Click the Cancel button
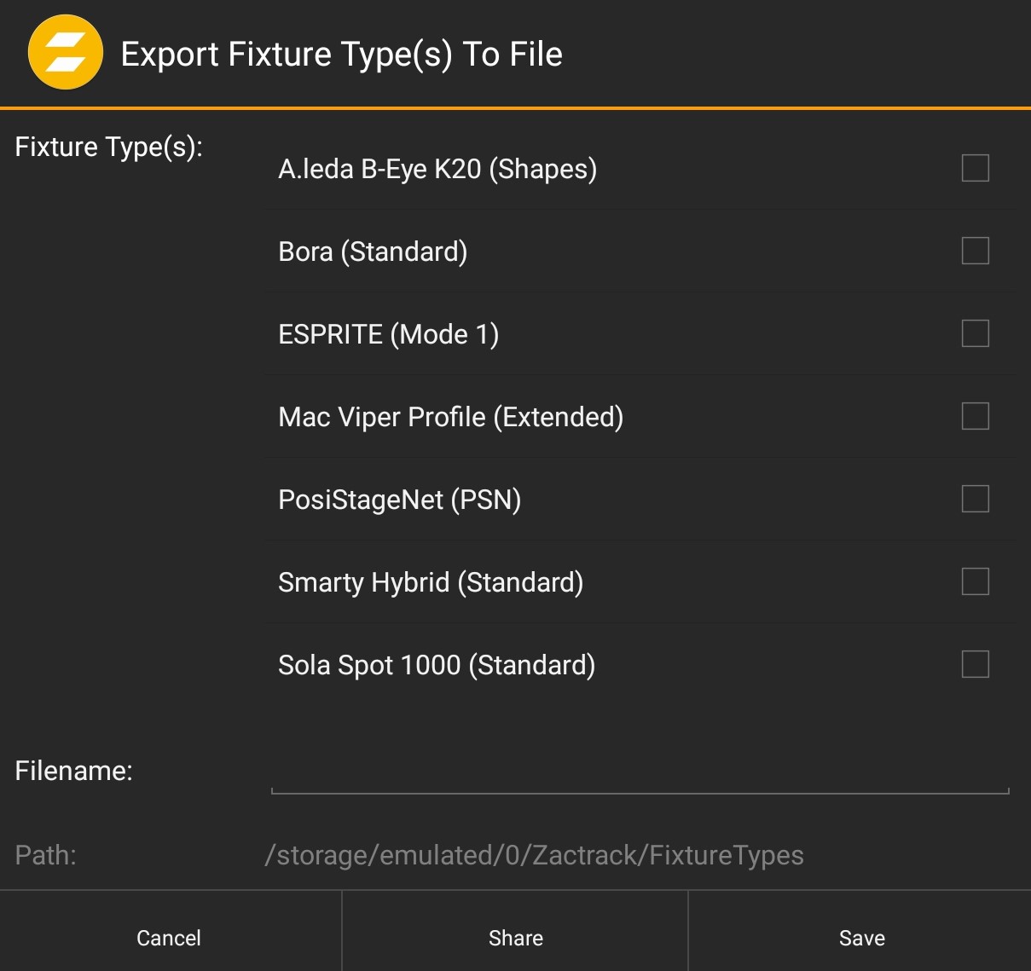The image size is (1031, 971). tap(168, 937)
